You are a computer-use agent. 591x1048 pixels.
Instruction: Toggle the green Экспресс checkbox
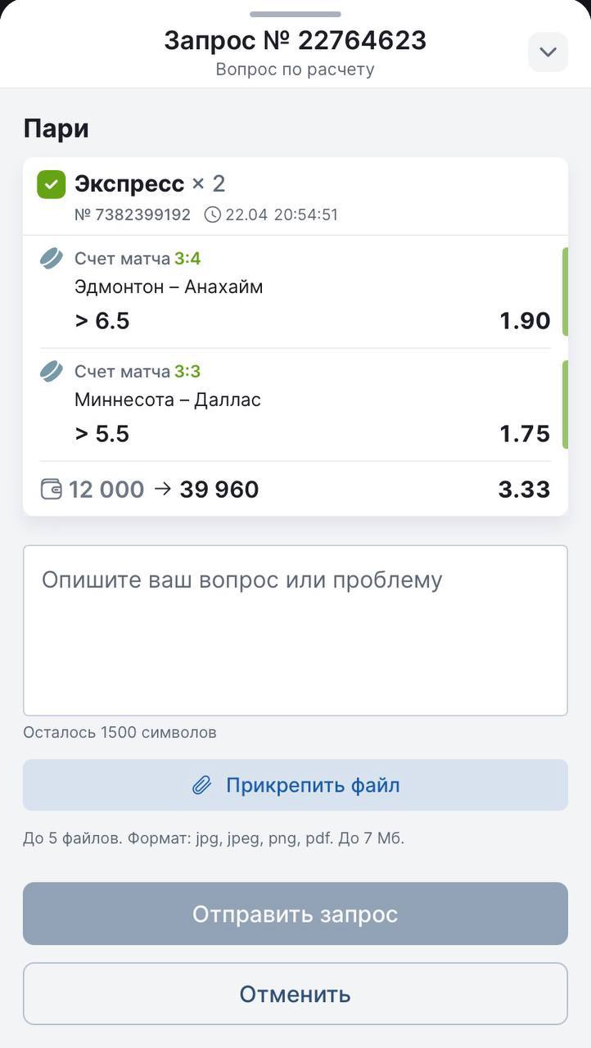pyautogui.click(x=52, y=184)
